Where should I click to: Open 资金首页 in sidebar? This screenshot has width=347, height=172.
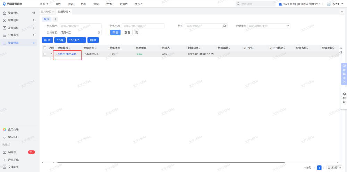click(x=13, y=13)
